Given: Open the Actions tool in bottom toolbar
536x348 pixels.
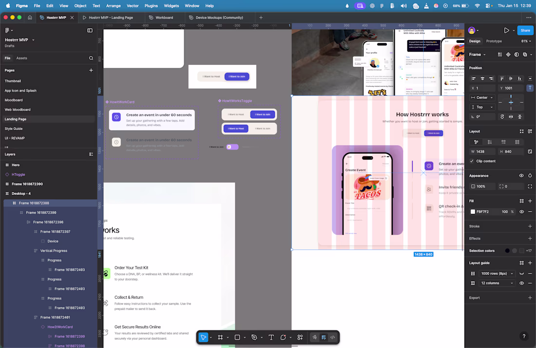Looking at the screenshot, I should 300,337.
